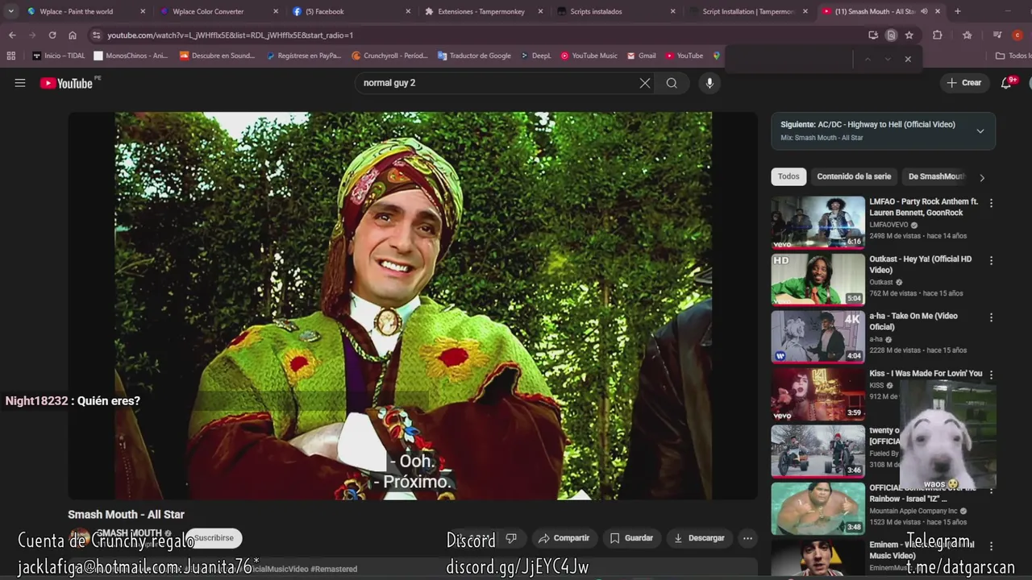Open more actions three-dot menu under video

[x=747, y=538]
